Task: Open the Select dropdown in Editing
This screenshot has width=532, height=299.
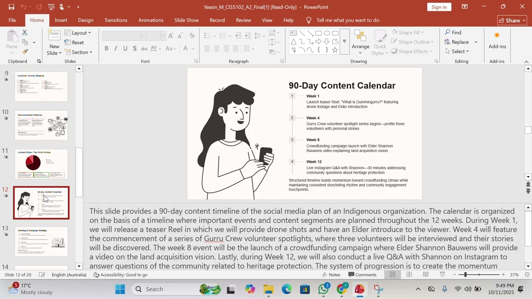Action: (457, 51)
